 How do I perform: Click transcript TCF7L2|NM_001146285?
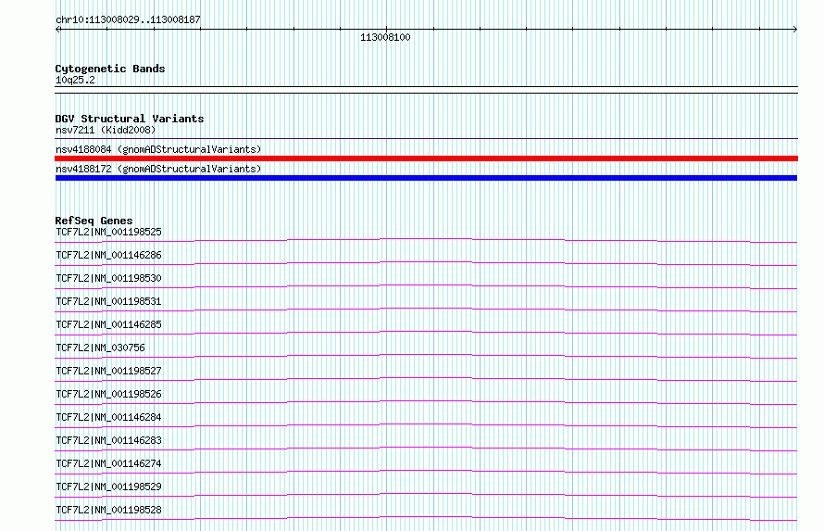(x=108, y=324)
